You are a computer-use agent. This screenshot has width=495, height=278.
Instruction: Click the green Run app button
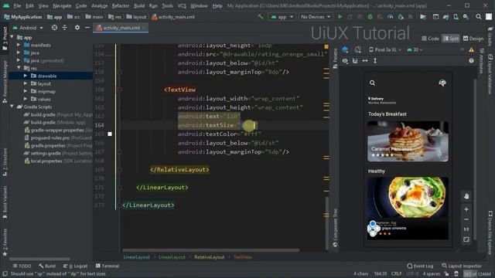[340, 17]
